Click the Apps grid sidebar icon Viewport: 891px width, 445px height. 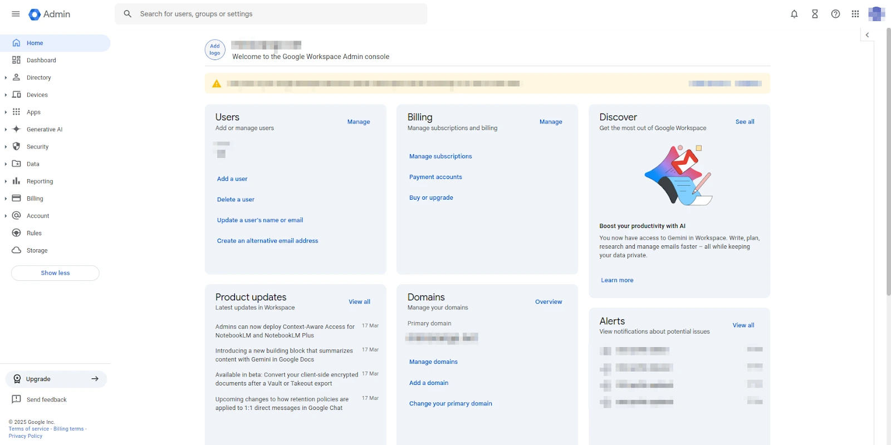[16, 112]
